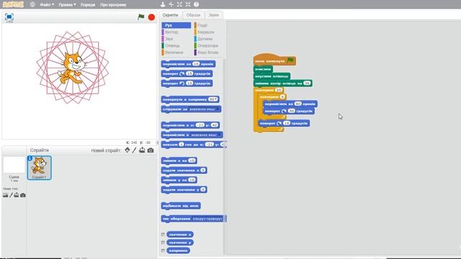Click the 'очистити' pen block in script
The height and width of the screenshot is (259, 461).
coord(263,69)
